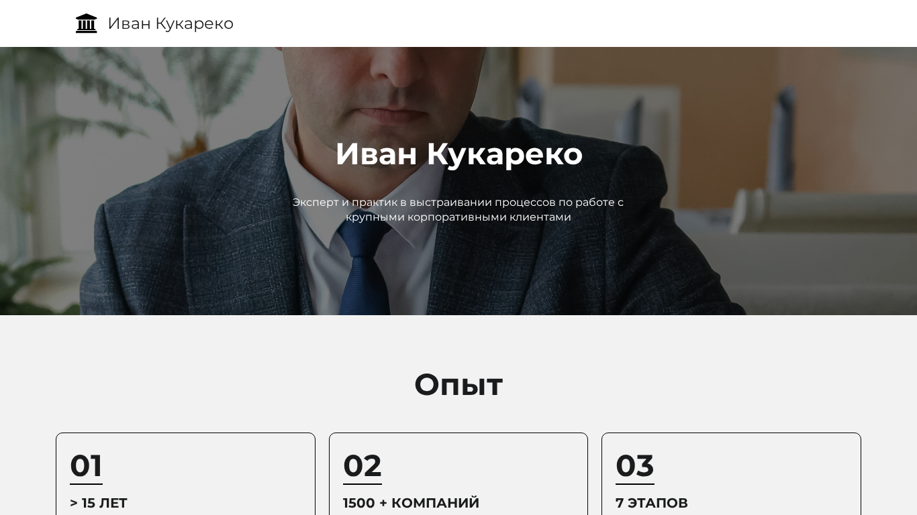Click the underlined number 01

pyautogui.click(x=86, y=466)
